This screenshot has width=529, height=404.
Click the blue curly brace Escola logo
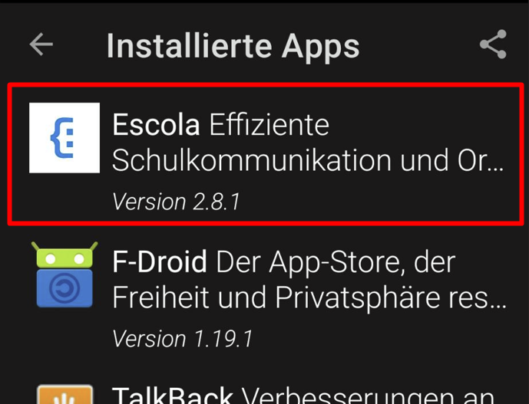point(62,138)
